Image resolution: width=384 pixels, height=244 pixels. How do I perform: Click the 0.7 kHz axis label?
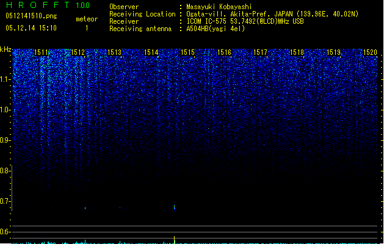[x=5, y=201]
